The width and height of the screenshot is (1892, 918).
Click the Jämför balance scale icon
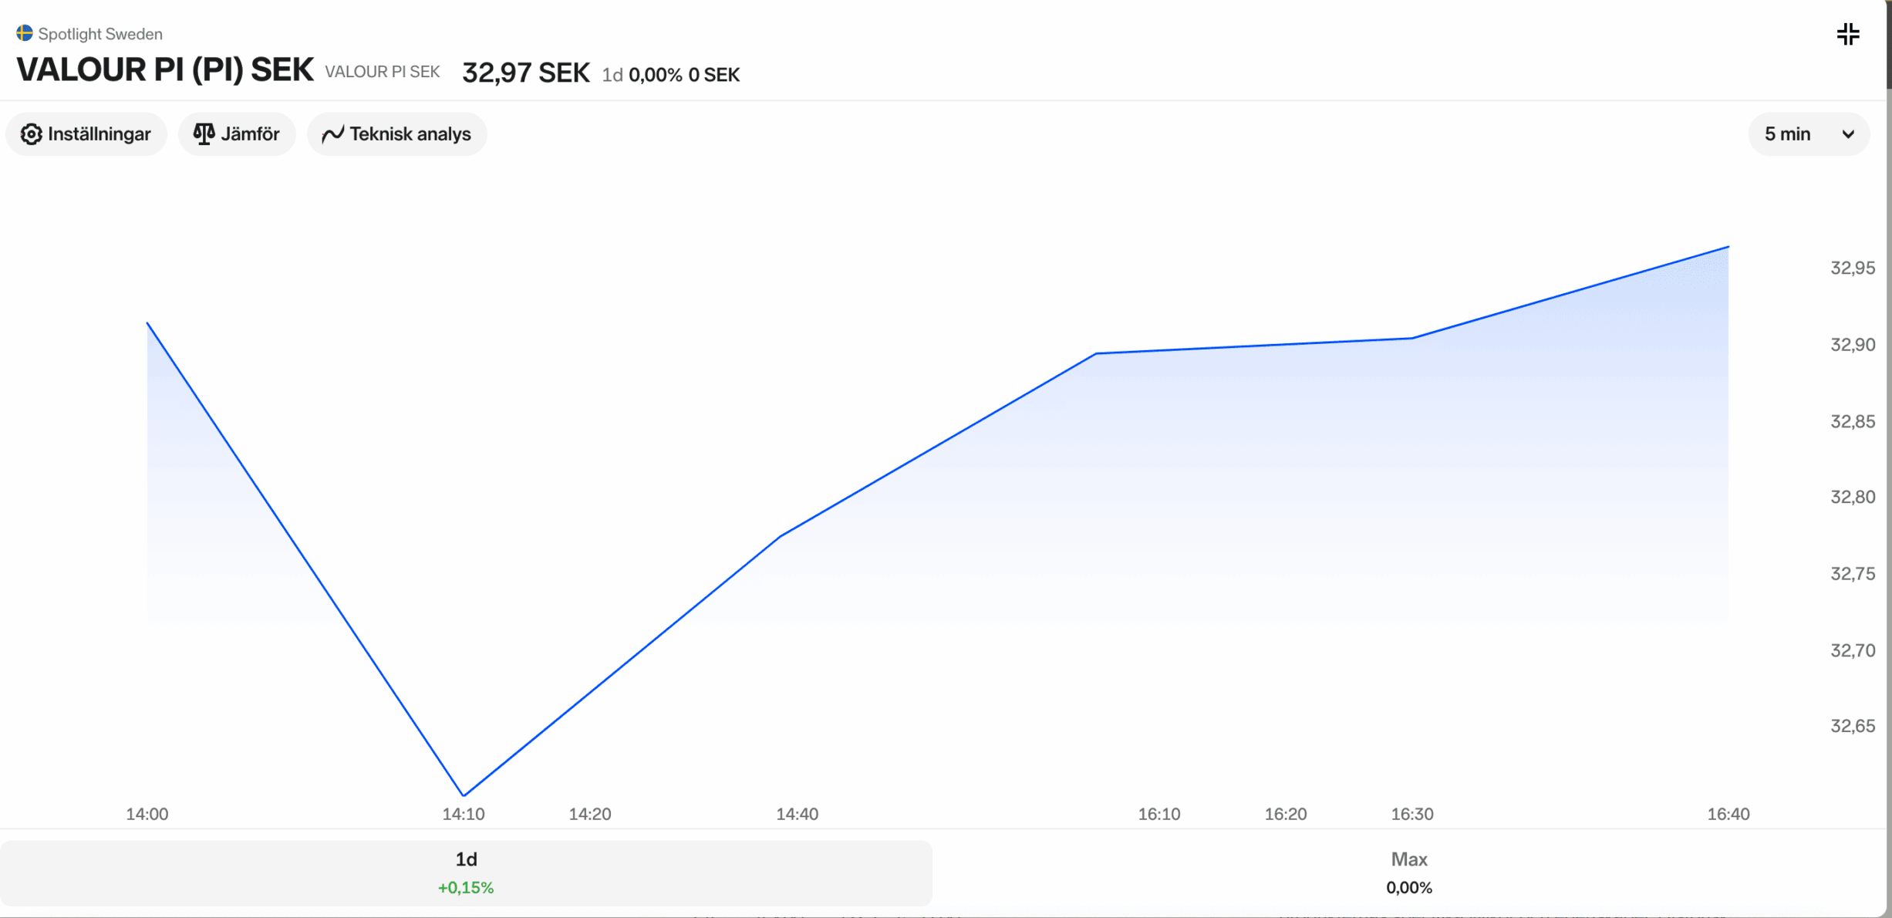pos(204,134)
